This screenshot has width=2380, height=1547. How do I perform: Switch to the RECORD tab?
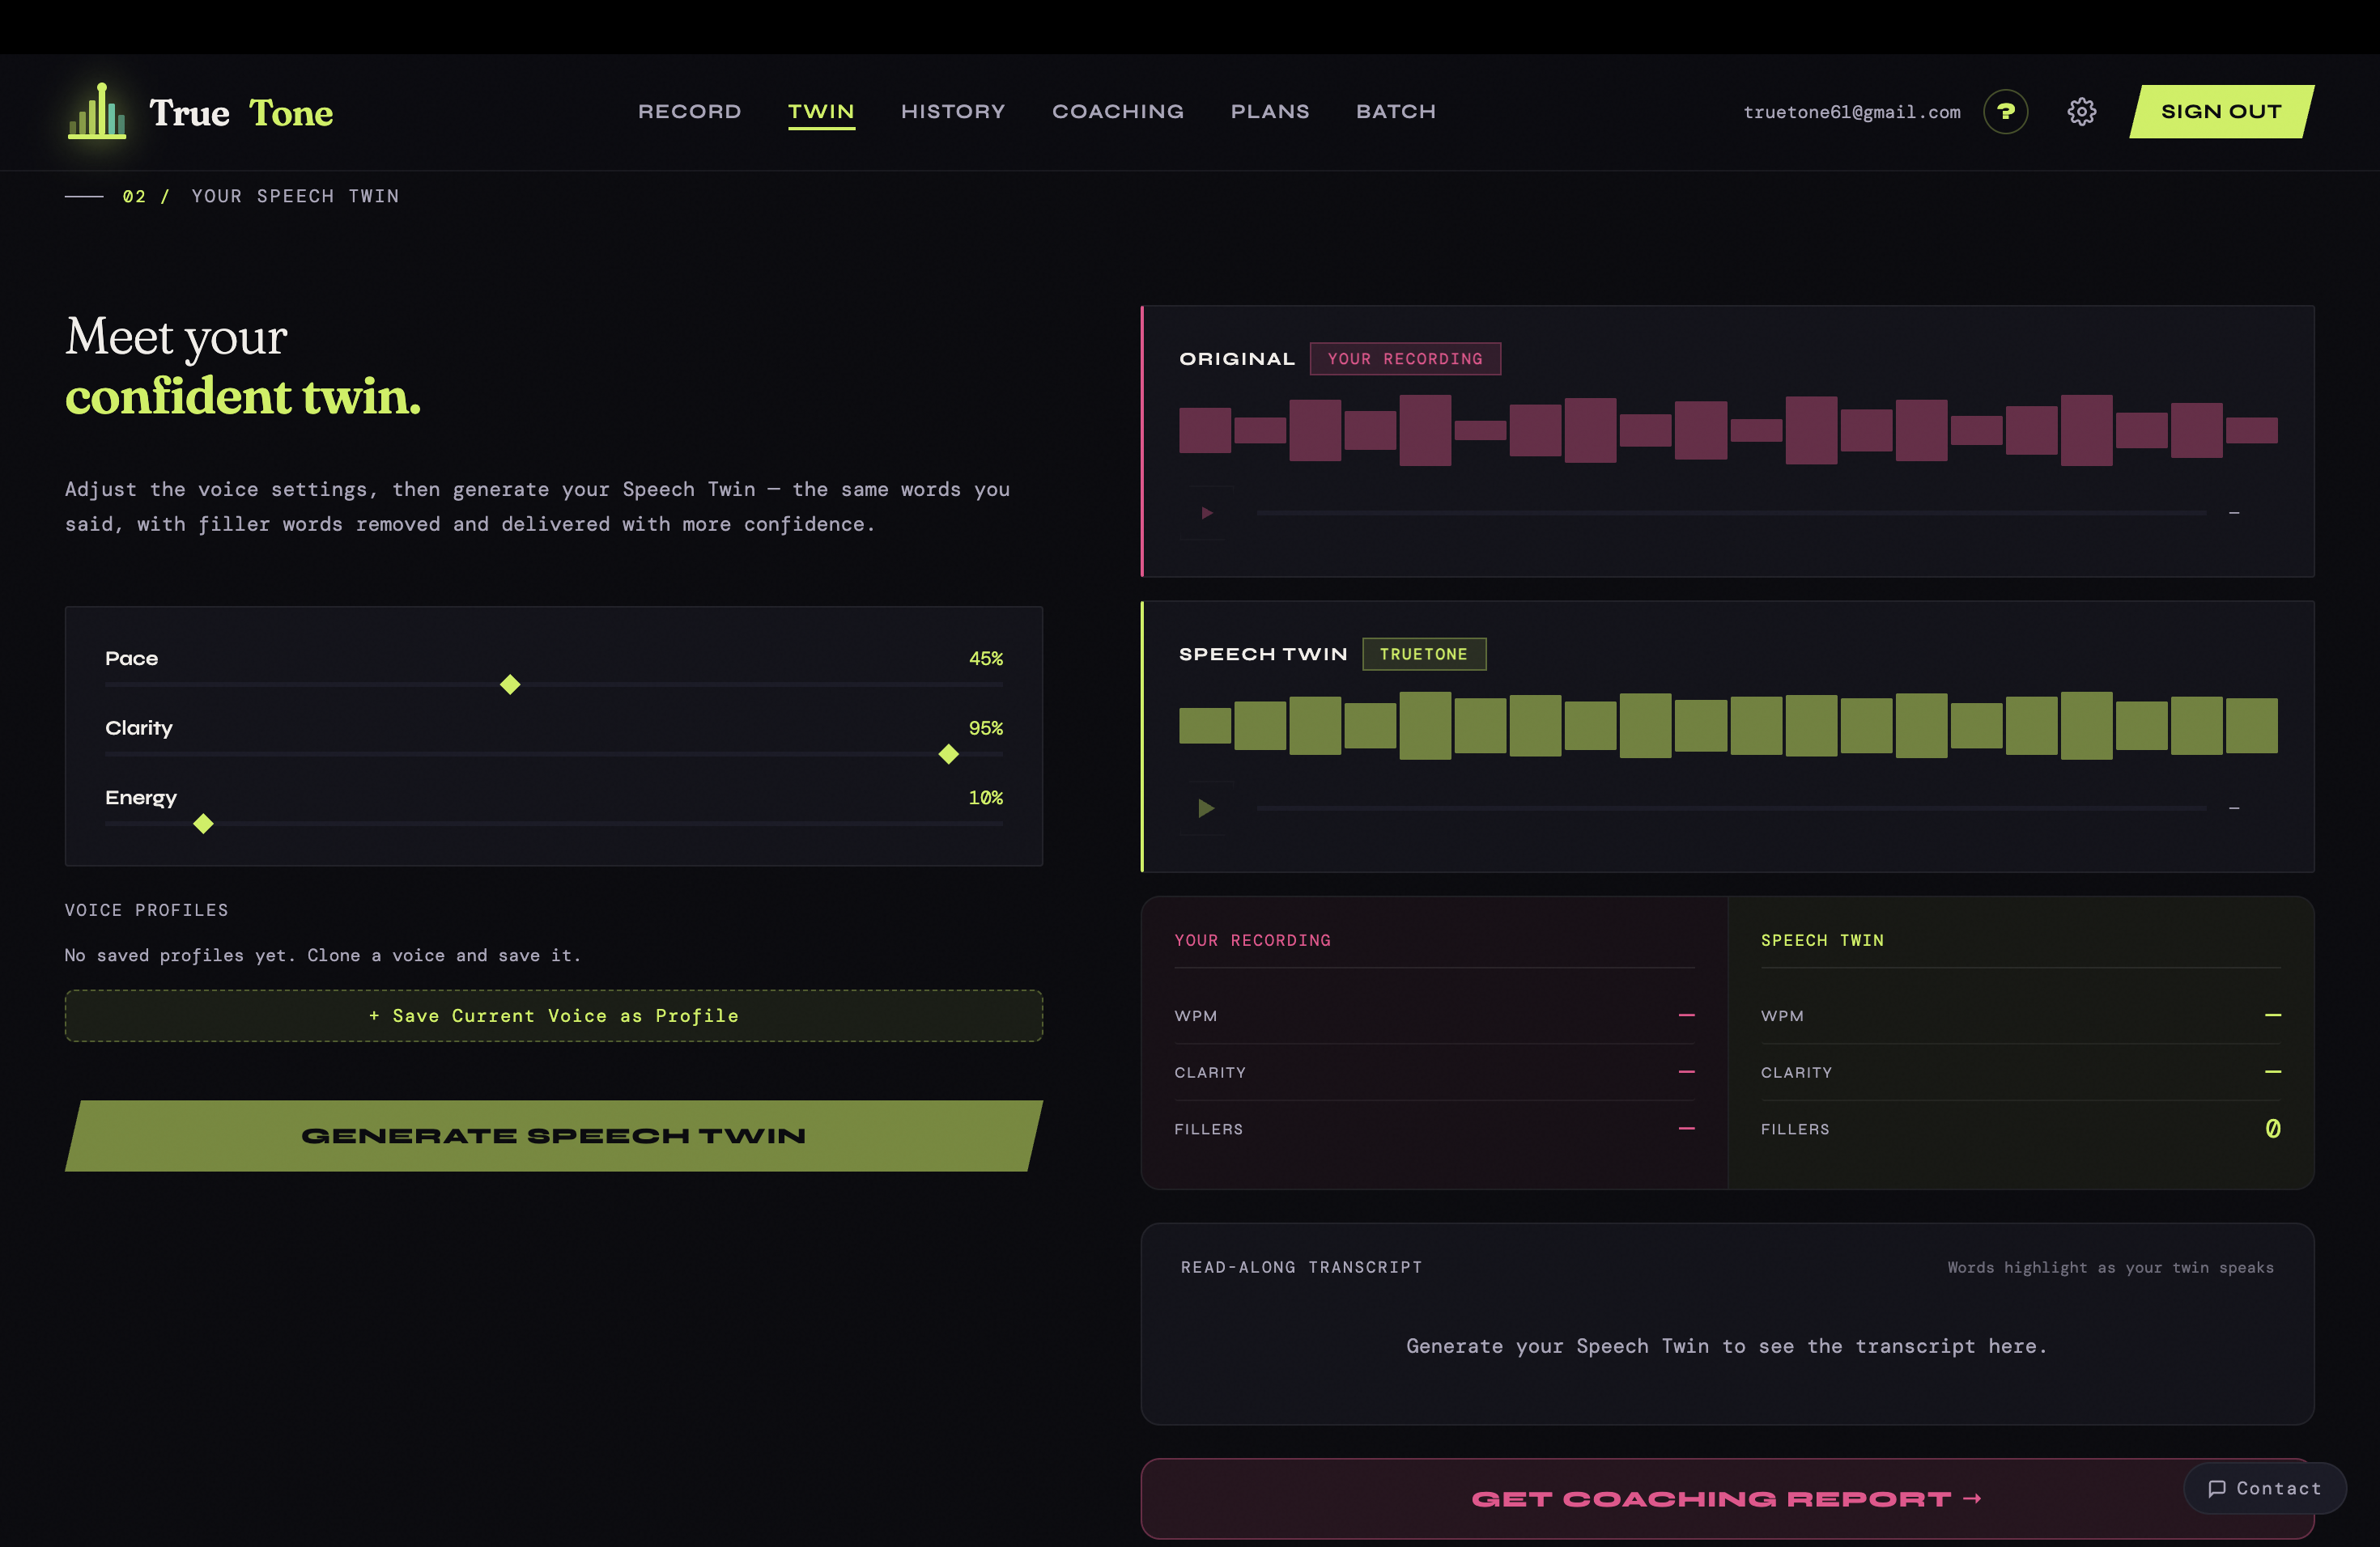pos(689,112)
